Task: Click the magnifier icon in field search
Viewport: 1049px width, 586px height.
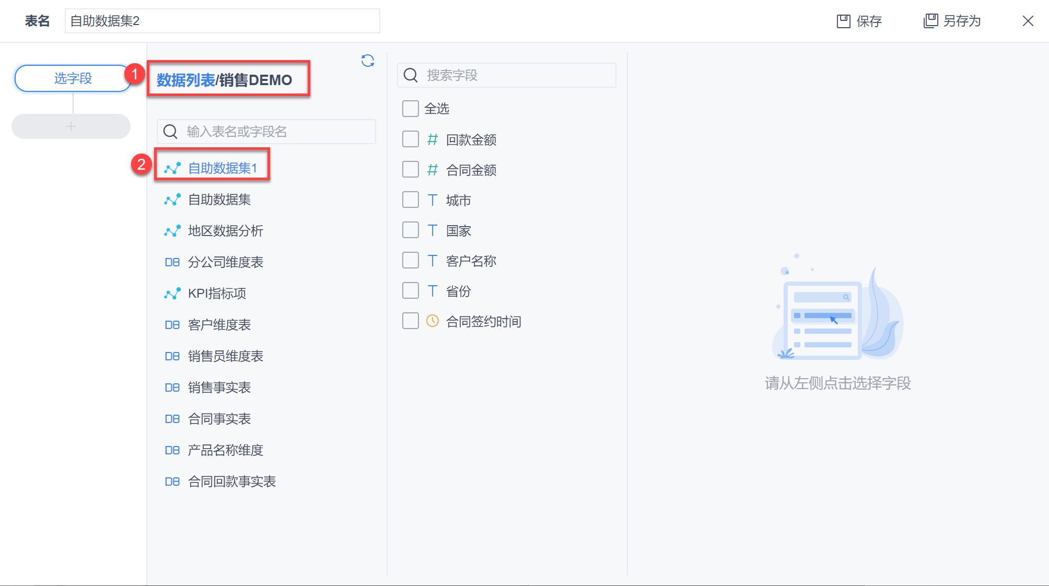Action: click(x=411, y=75)
